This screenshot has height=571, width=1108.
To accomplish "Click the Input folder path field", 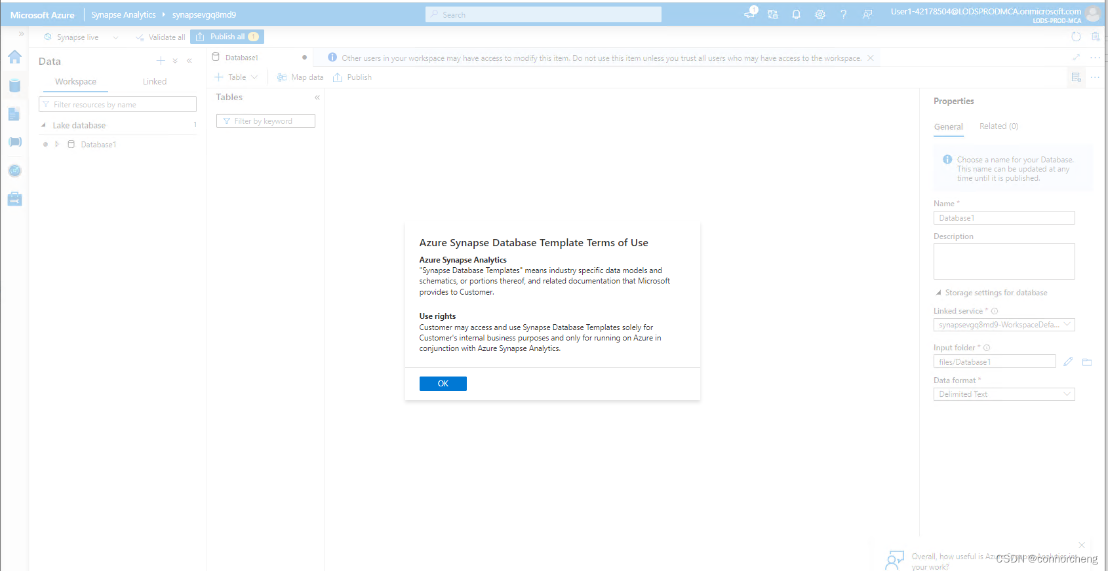I will click(x=995, y=361).
